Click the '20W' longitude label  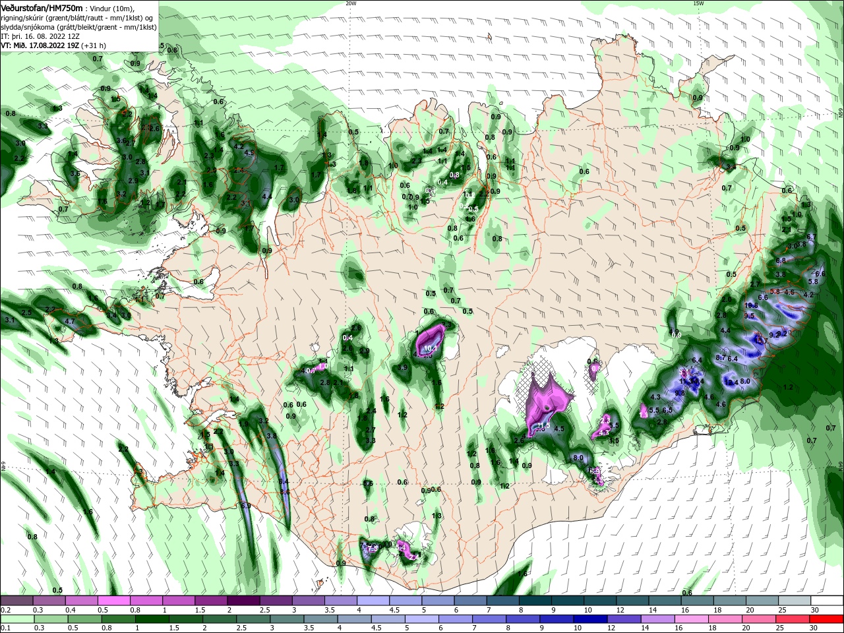click(351, 3)
